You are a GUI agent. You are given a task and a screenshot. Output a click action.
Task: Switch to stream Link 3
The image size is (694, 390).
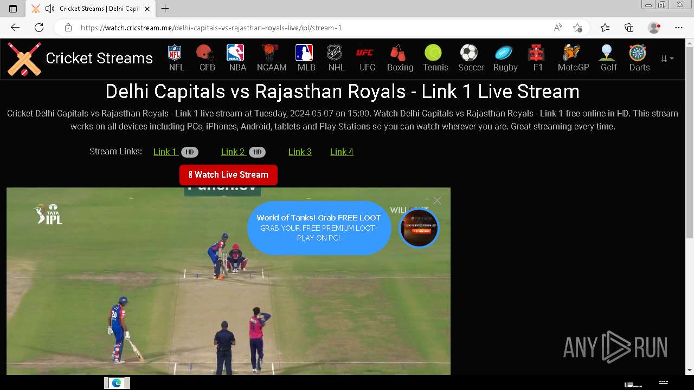click(300, 152)
